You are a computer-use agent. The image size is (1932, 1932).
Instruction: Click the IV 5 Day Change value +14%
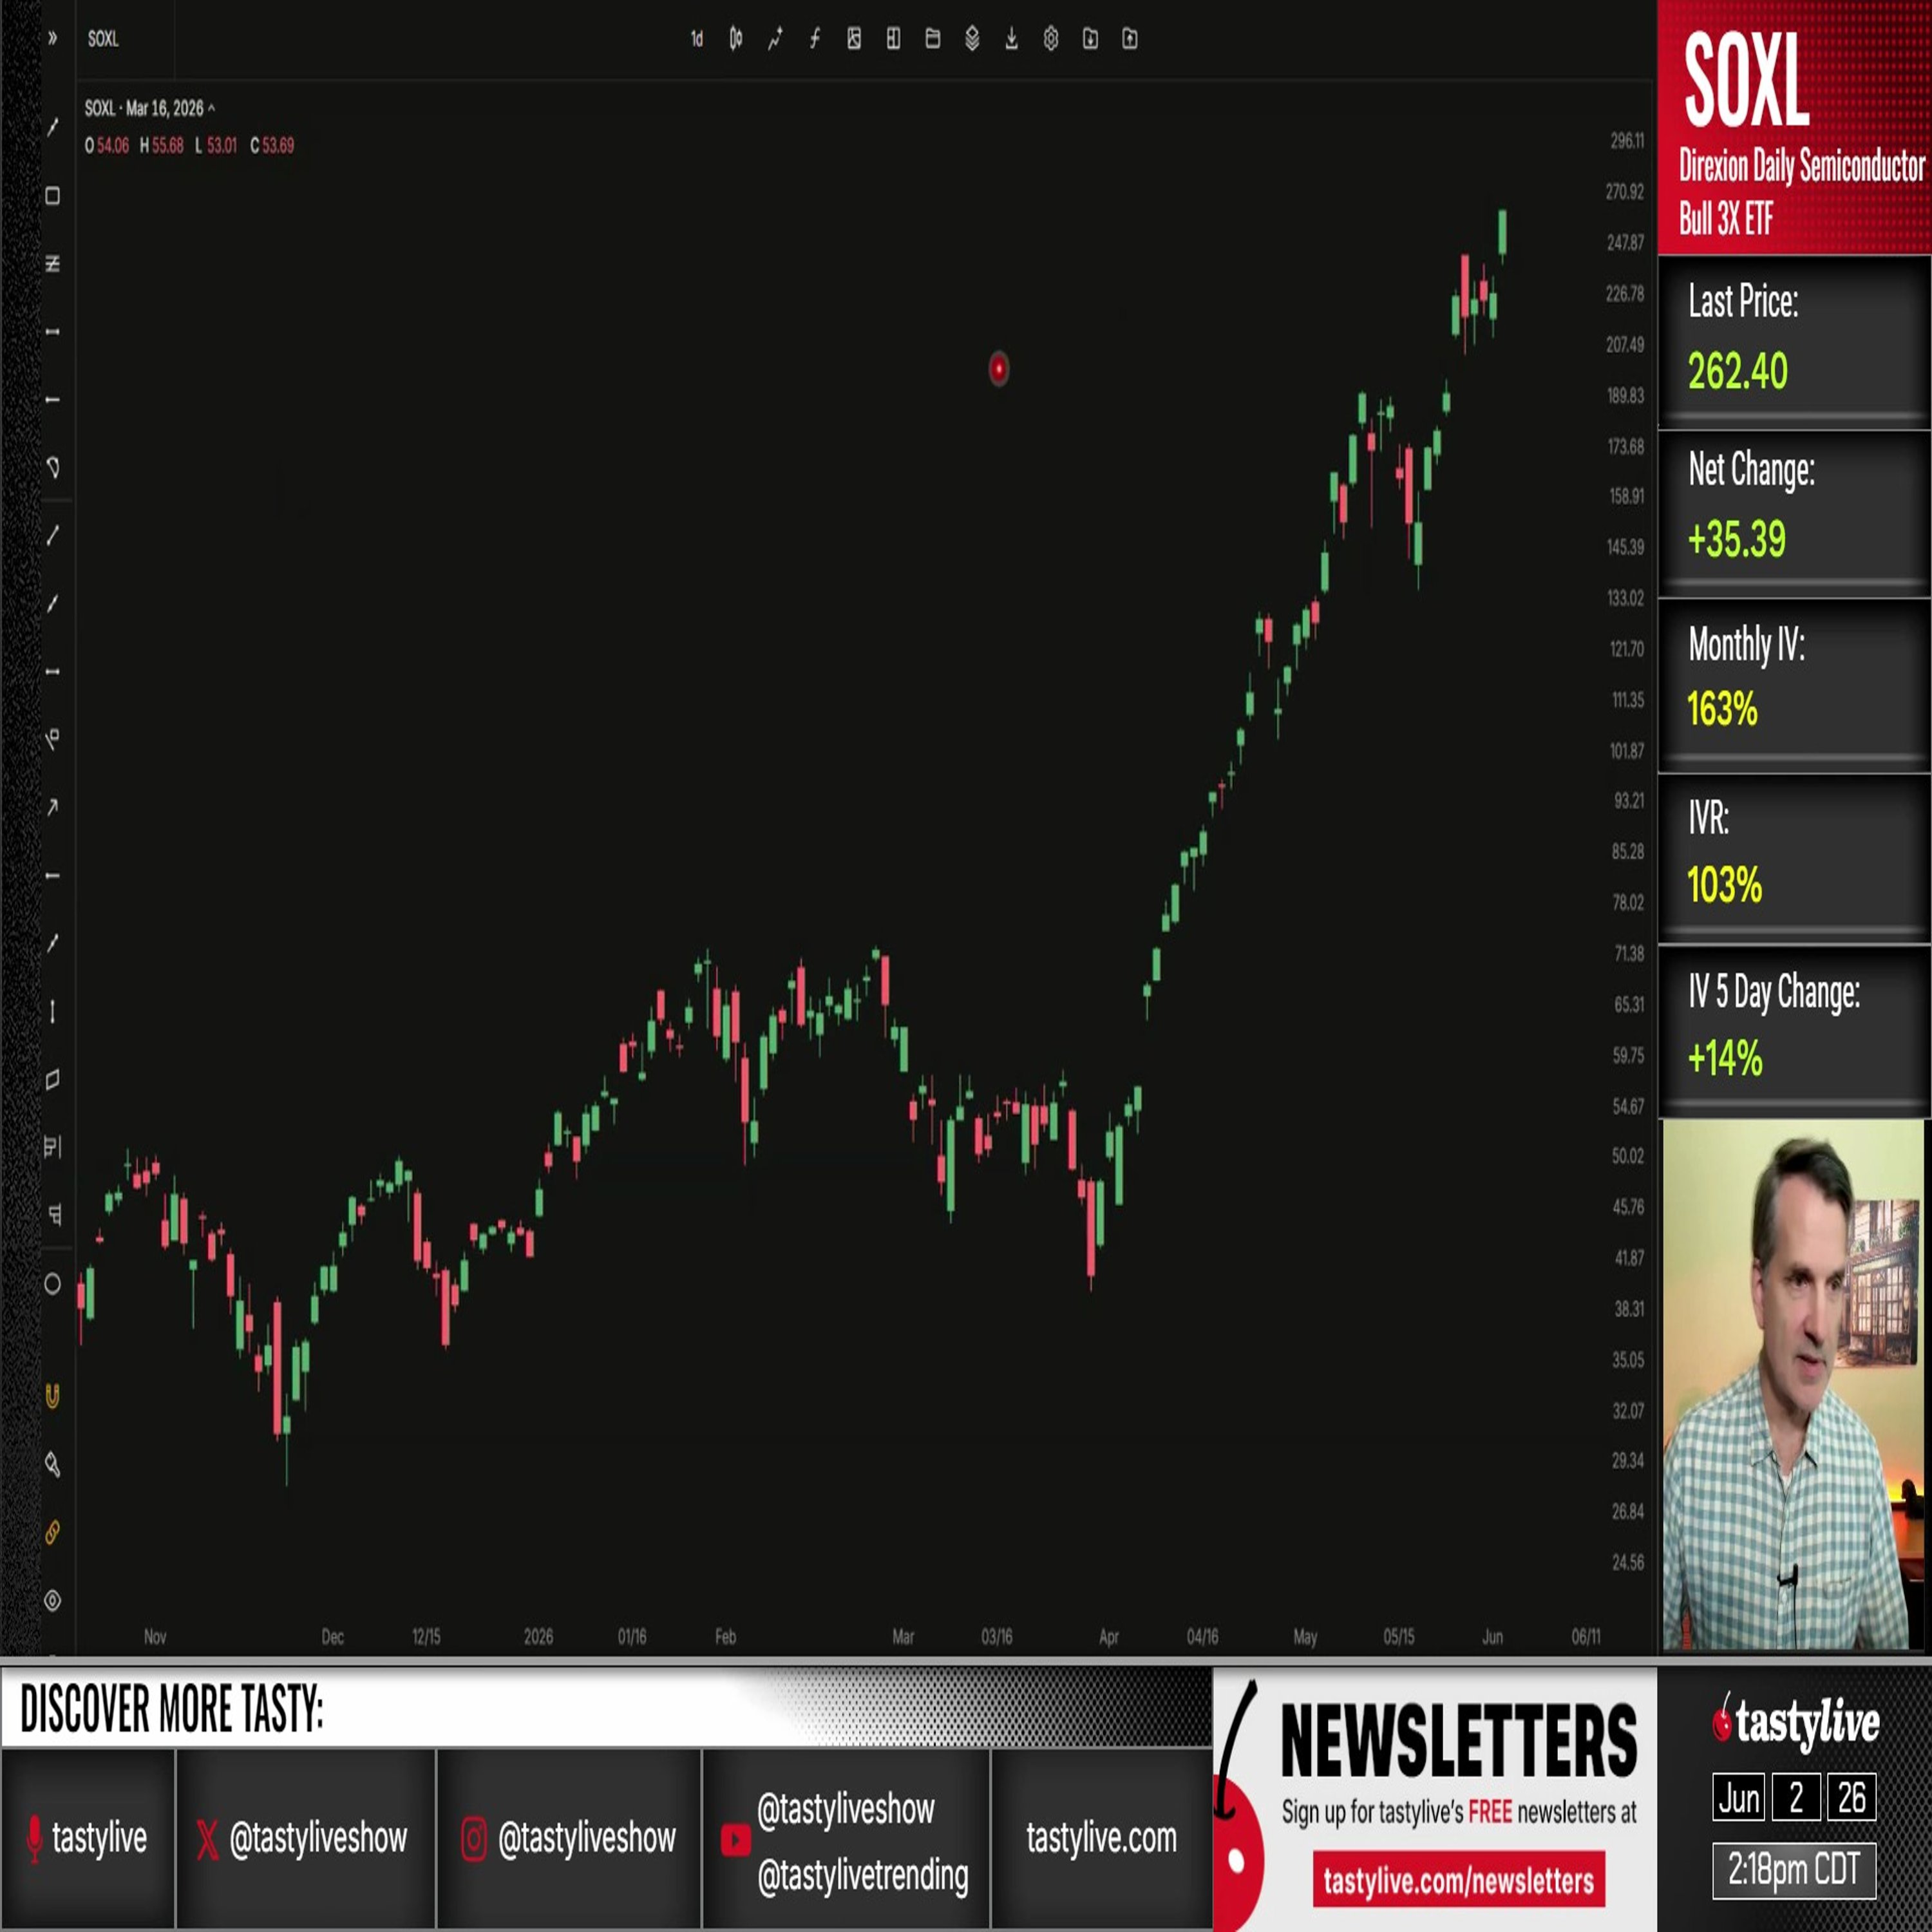1725,1058
